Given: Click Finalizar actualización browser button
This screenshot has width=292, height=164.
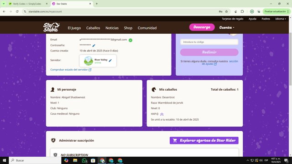Looking at the screenshot, I should pos(276,11).
